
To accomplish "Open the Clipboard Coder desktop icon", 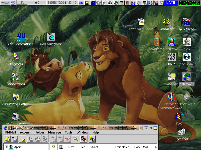I will pos(141,22).
